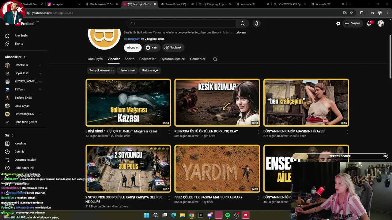
Task: Click the TEFECİ BORCU progress bar overlay
Action: click(340, 156)
